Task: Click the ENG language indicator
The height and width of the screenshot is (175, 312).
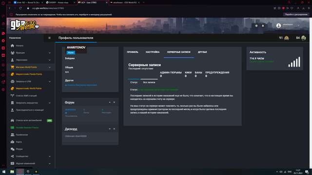Action: coord(290,172)
